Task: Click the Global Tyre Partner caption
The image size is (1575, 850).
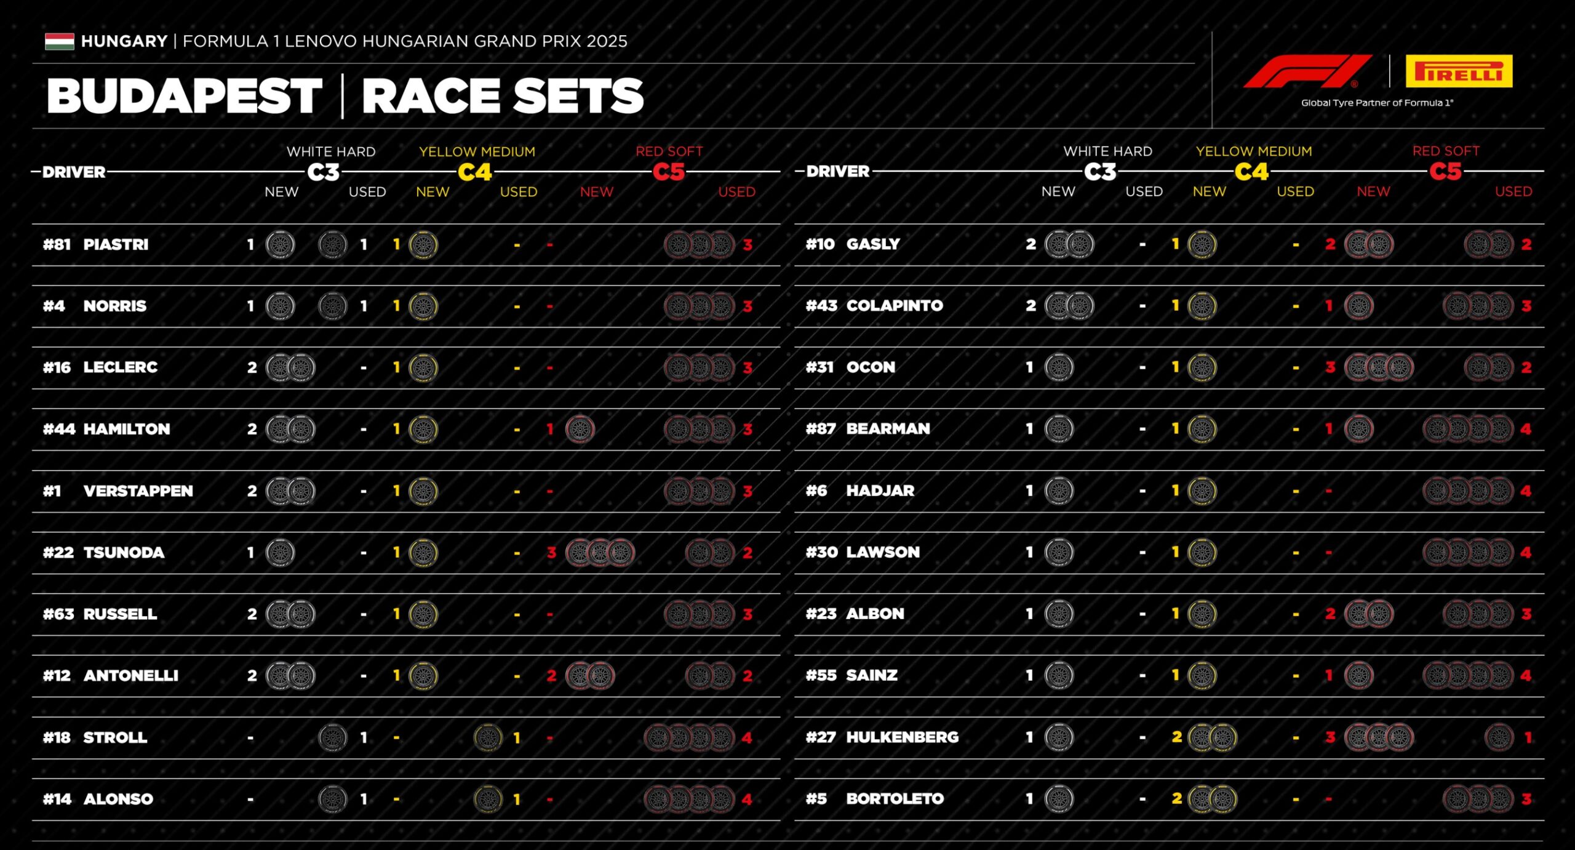Action: pos(1377,103)
